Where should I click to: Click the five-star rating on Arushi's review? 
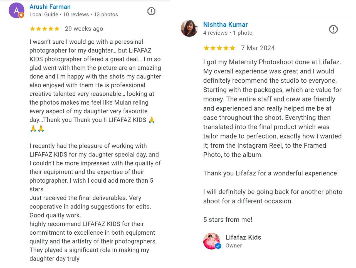[44, 29]
